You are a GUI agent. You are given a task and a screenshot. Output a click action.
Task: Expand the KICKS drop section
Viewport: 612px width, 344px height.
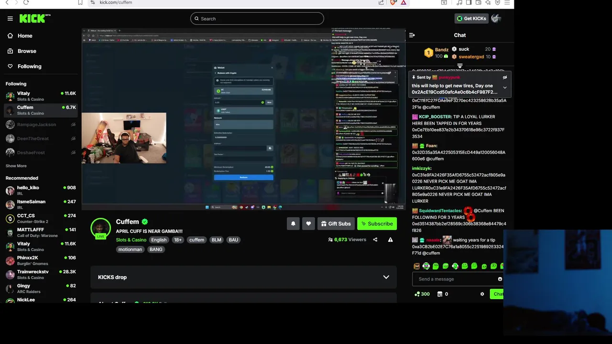pos(386,277)
